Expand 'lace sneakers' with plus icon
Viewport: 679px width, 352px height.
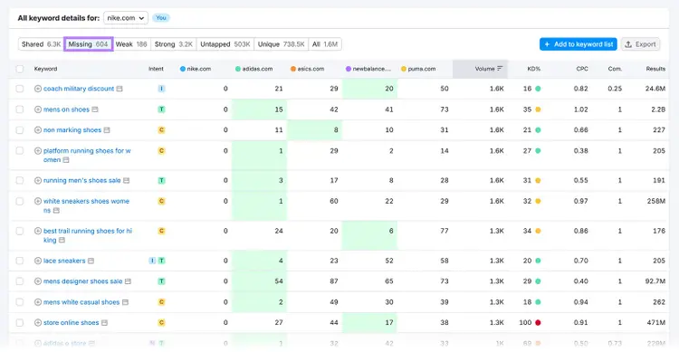(38, 261)
